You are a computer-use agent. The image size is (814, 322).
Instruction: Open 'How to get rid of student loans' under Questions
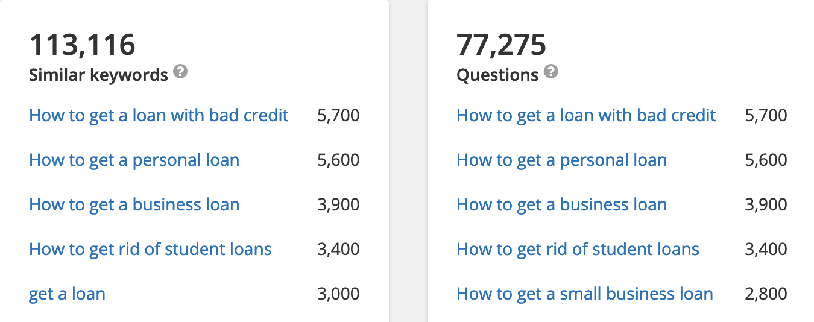point(578,249)
